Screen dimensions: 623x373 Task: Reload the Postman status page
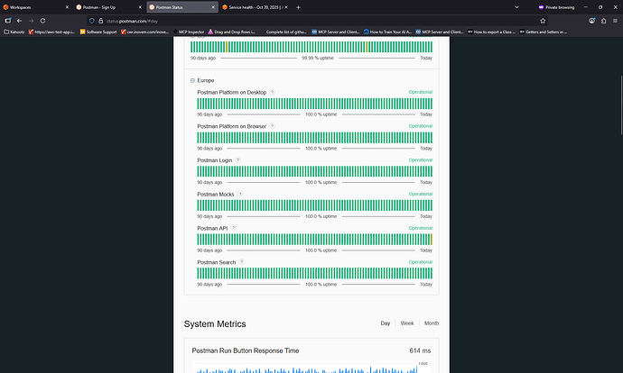[x=43, y=21]
